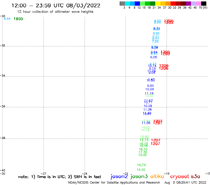
Task: Click the '17.35' wave height value
Action: [x=143, y=152]
